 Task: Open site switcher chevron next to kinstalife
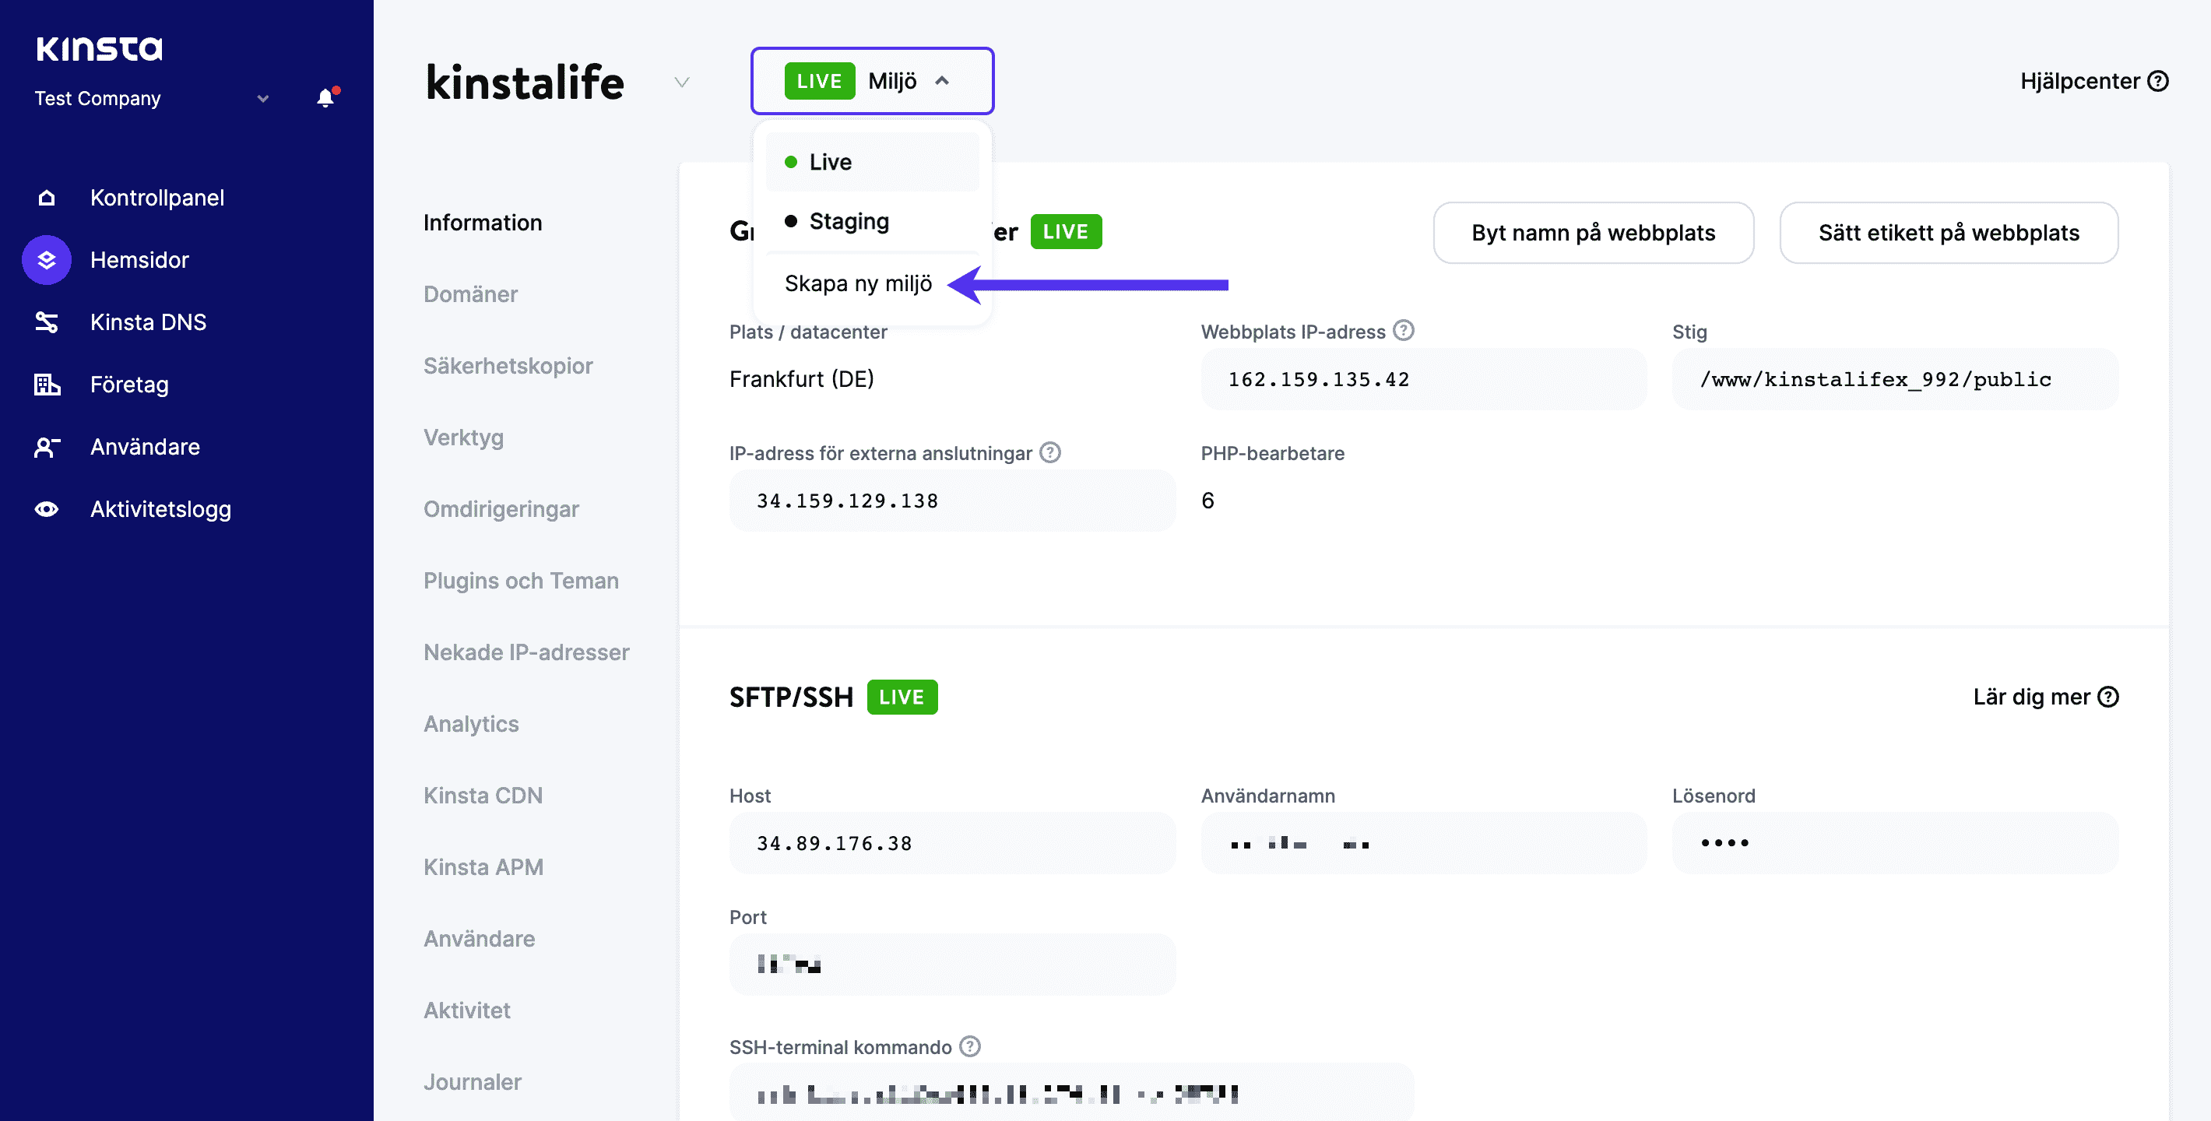681,83
